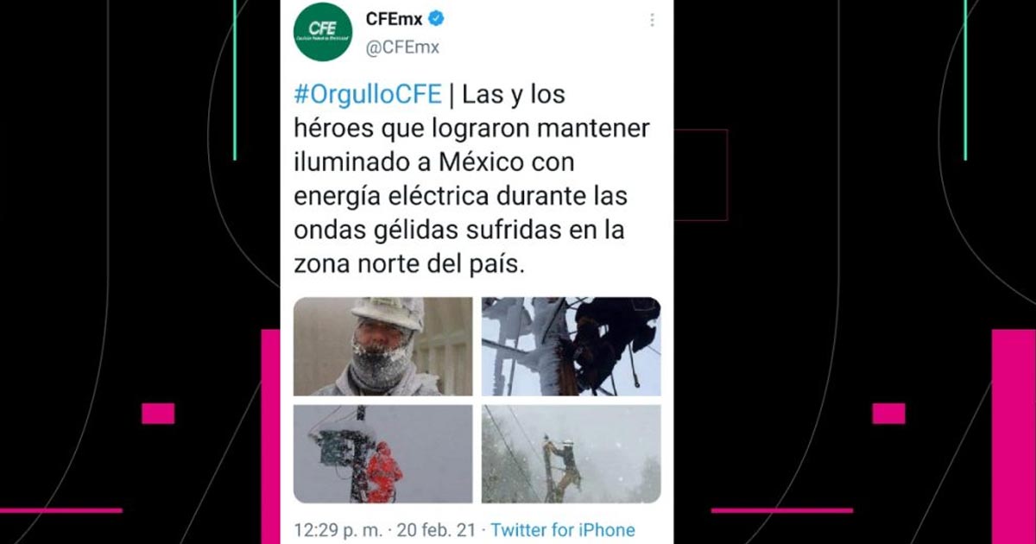
Task: Click the thin red outlined rectangle
Action: 700,175
